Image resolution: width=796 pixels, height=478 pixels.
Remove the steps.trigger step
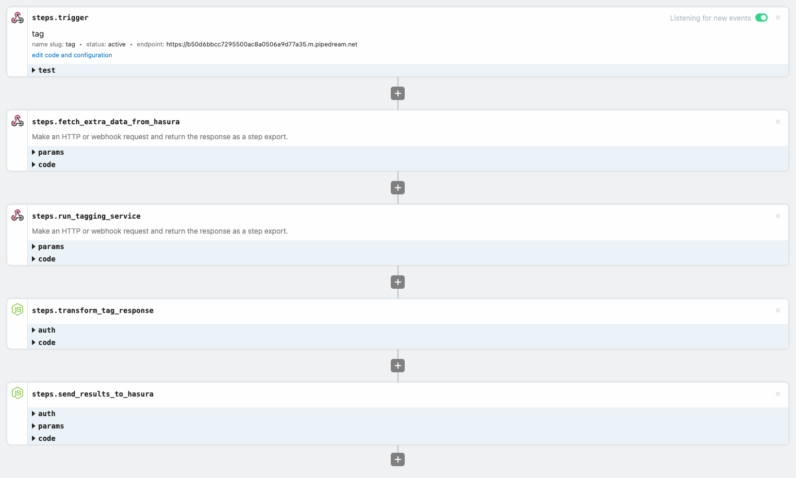[778, 18]
